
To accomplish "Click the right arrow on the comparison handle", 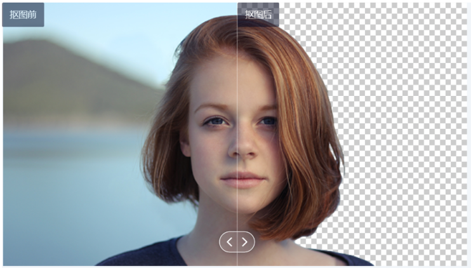I will (x=245, y=241).
